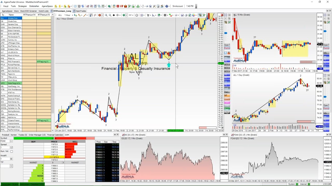The width and height of the screenshot is (332, 186).
Task: Click the X cancel button in DOM ladder
Action: pos(63,162)
